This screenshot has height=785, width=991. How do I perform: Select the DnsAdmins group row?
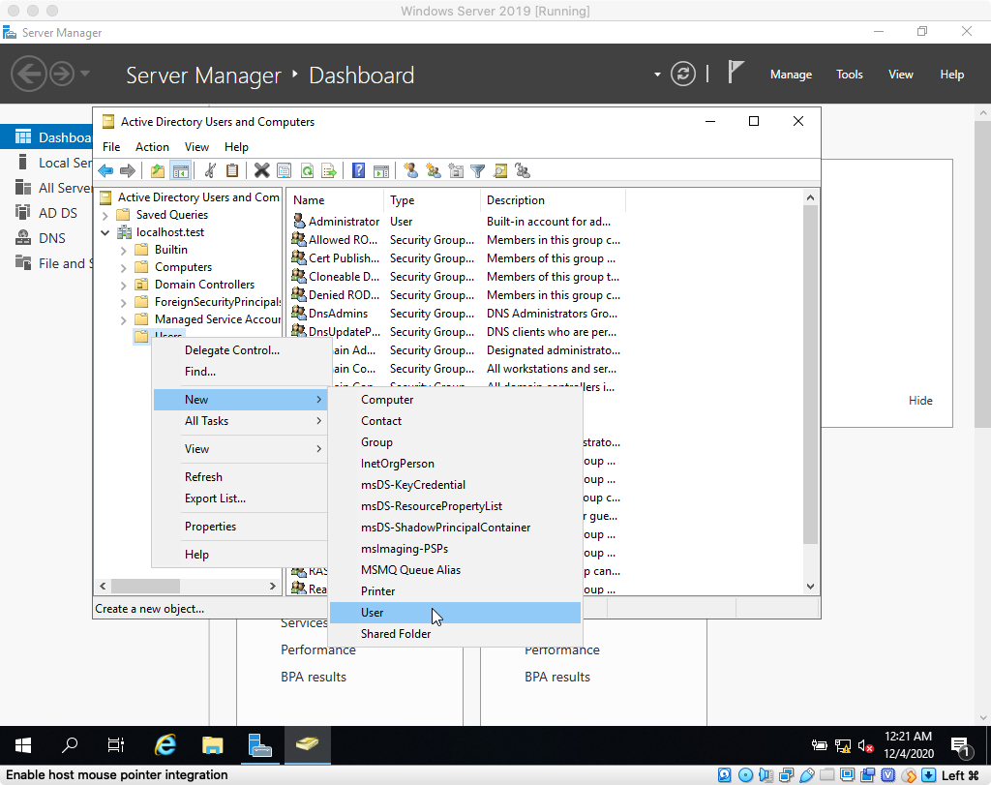pos(458,314)
